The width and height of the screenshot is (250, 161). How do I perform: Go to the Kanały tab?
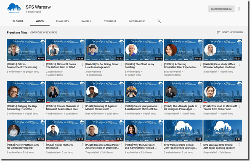[86, 21]
